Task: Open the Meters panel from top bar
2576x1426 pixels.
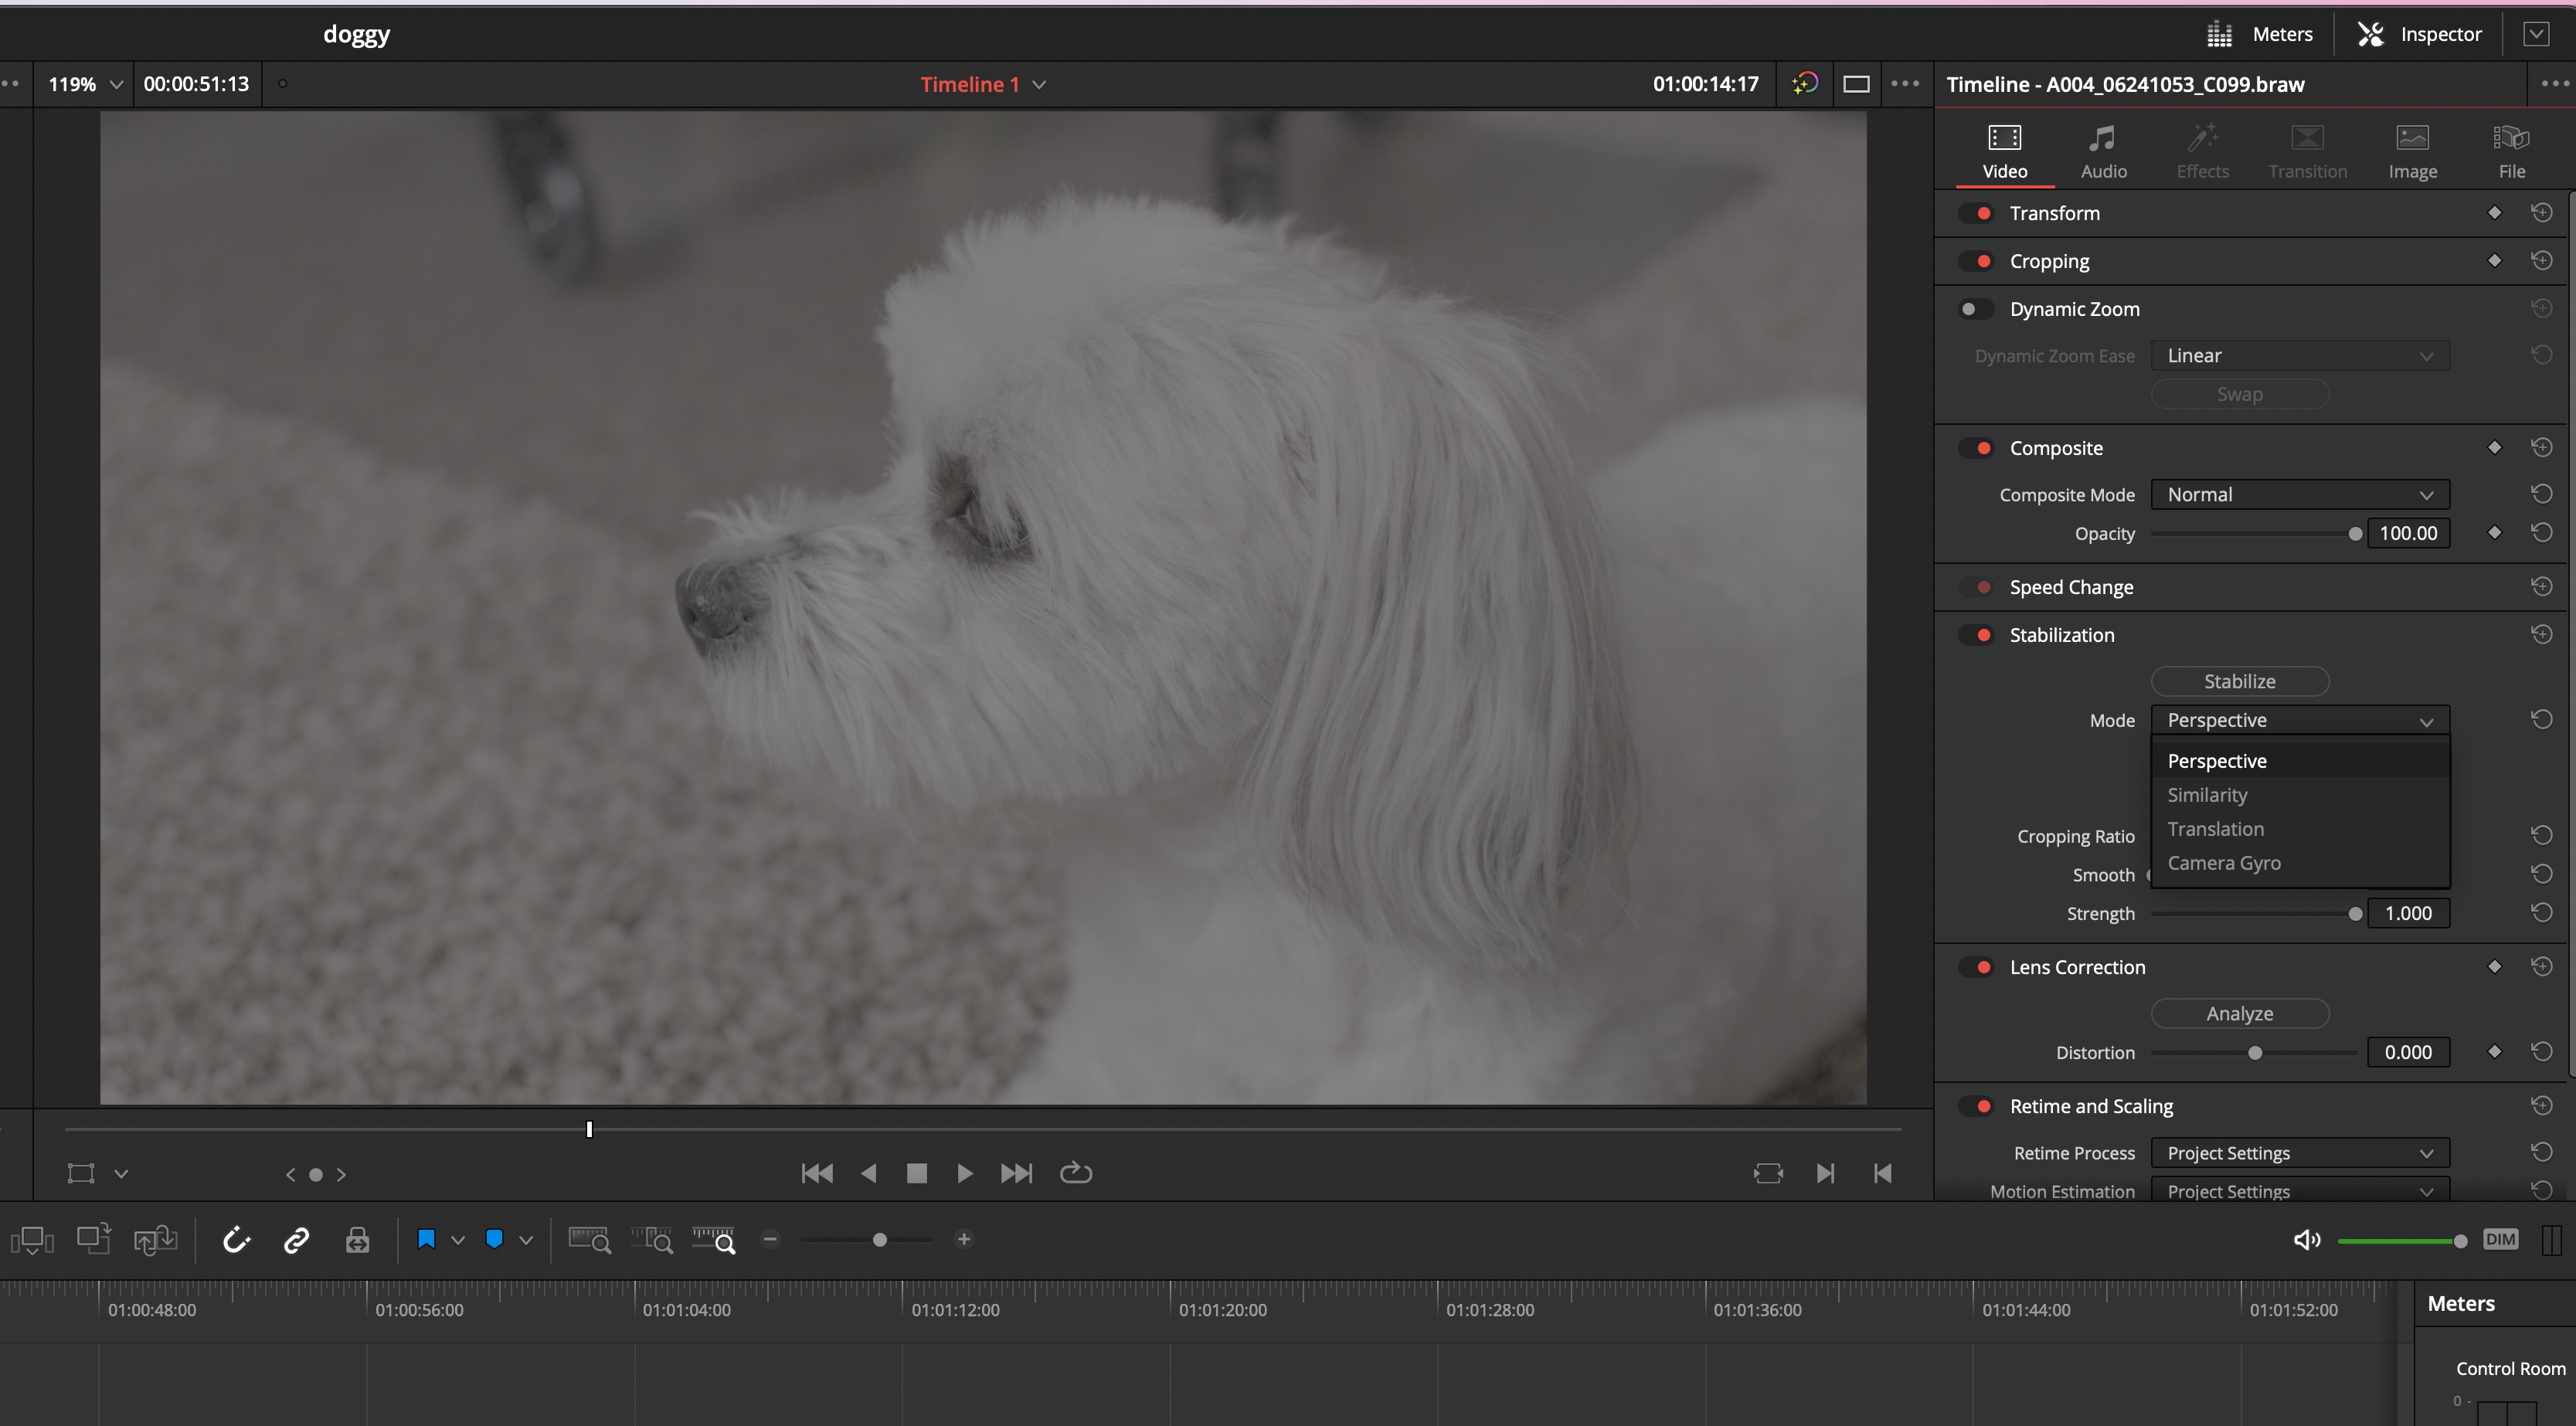Action: click(x=2260, y=34)
